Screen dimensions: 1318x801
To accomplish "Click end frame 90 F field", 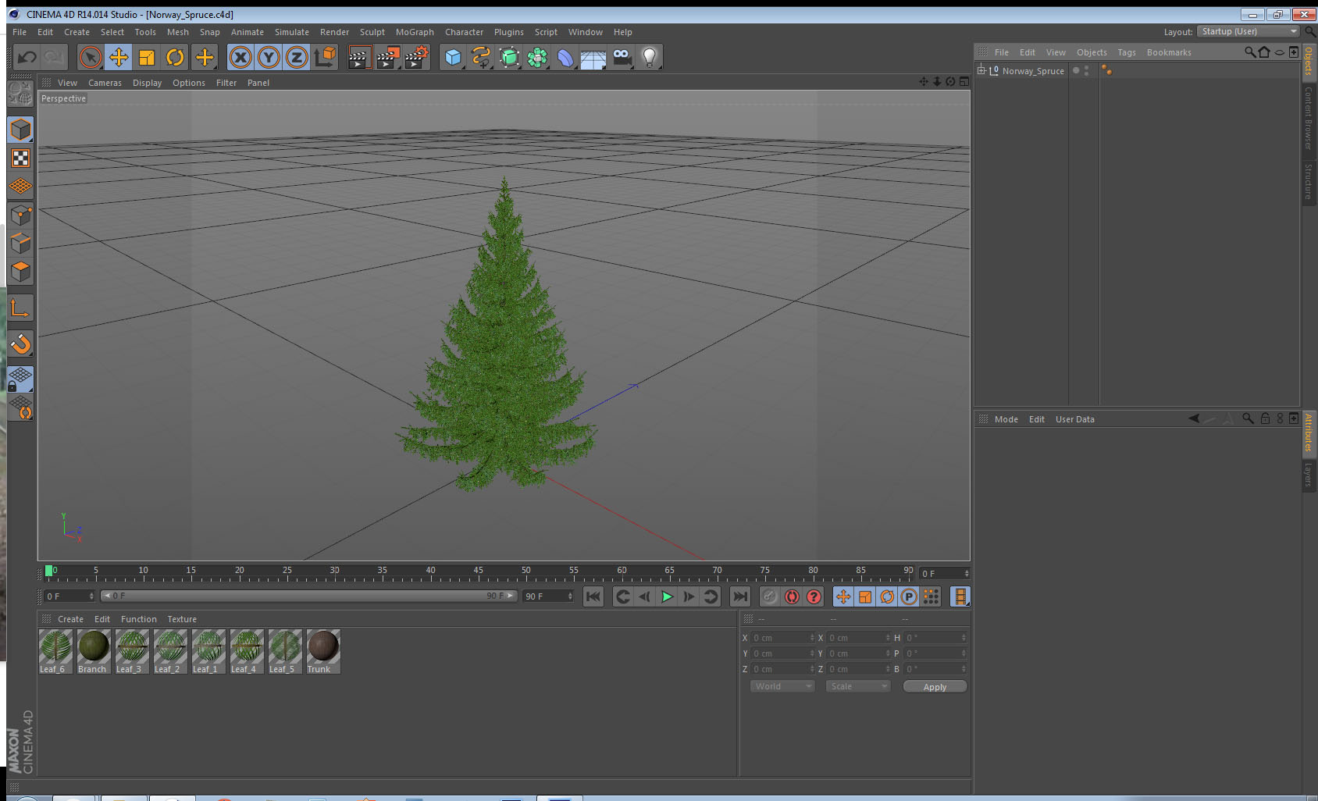I will (548, 596).
